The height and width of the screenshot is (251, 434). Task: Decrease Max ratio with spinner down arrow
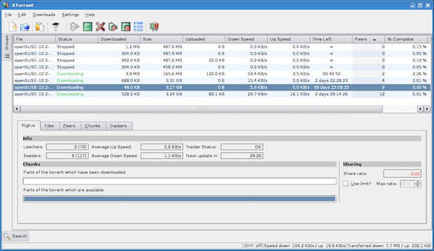point(418,186)
